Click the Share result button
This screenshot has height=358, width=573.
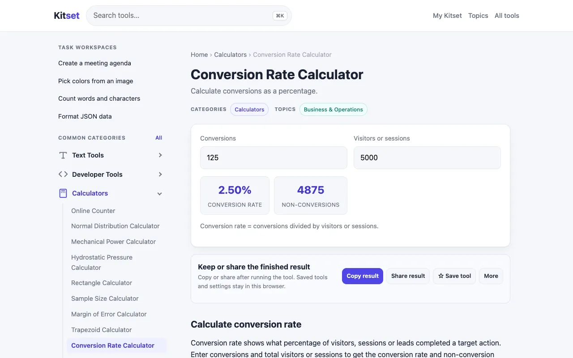(x=408, y=276)
